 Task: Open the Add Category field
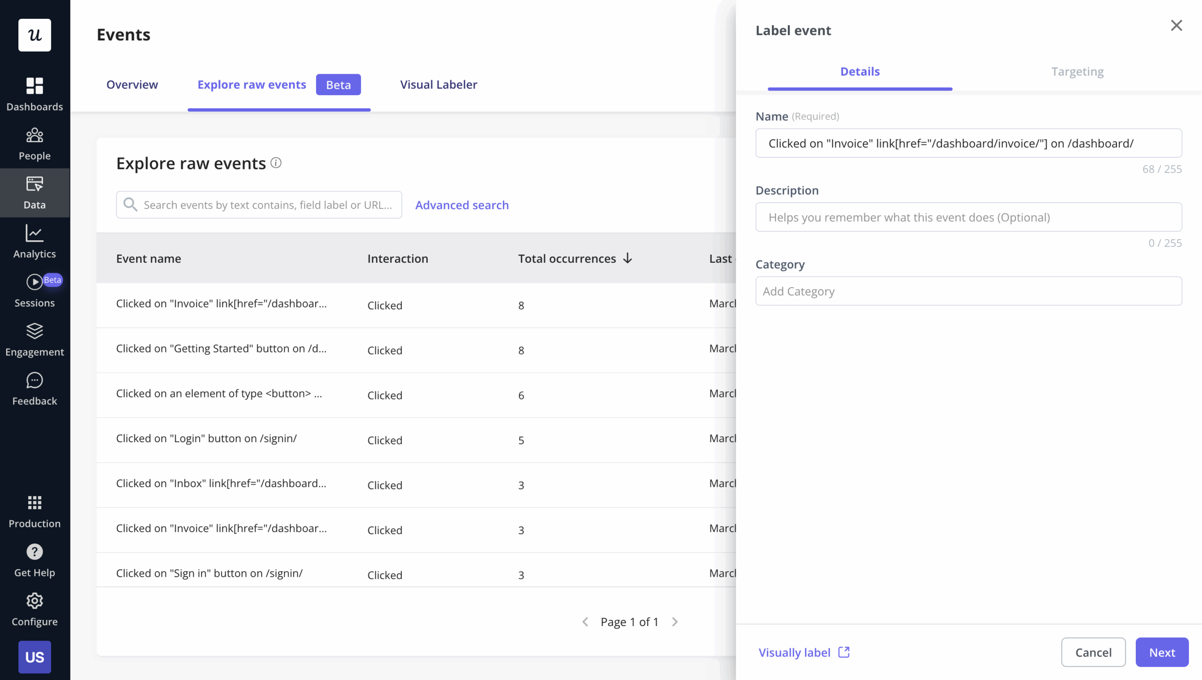[968, 291]
